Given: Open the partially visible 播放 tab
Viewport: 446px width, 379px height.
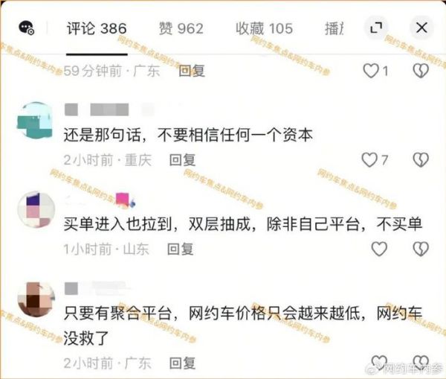Looking at the screenshot, I should (334, 28).
